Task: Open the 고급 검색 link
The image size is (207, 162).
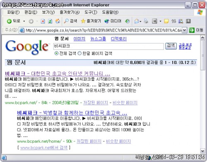Action: point(185,45)
